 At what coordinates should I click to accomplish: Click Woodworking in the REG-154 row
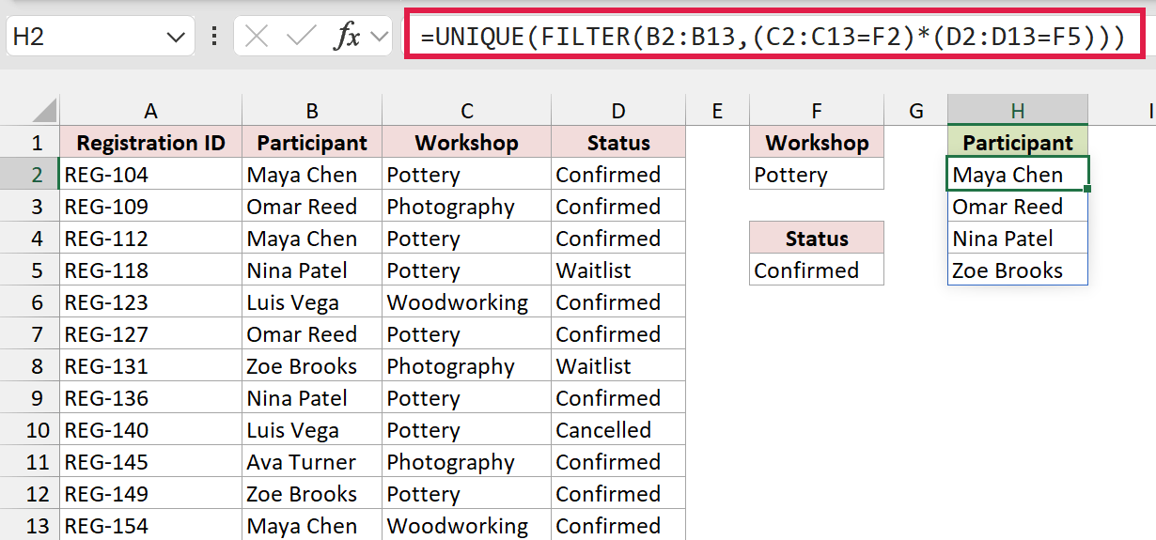point(467,526)
